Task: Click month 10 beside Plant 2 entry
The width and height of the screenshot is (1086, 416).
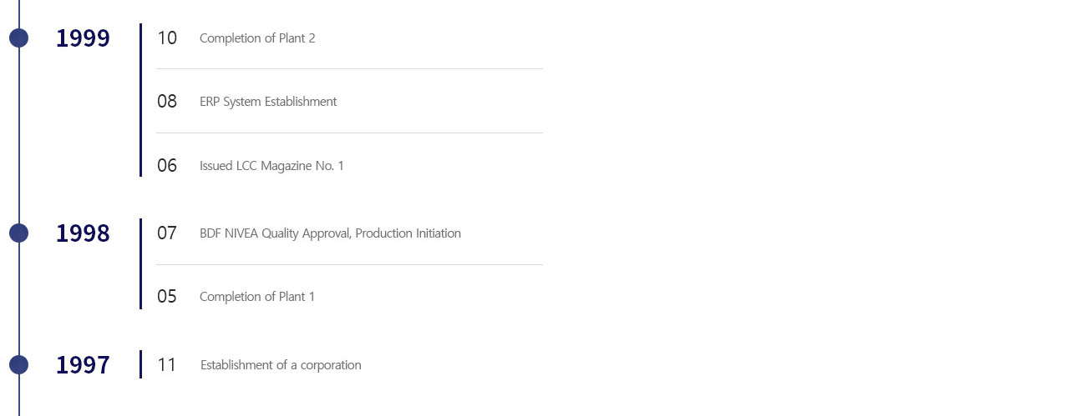Action: (167, 38)
